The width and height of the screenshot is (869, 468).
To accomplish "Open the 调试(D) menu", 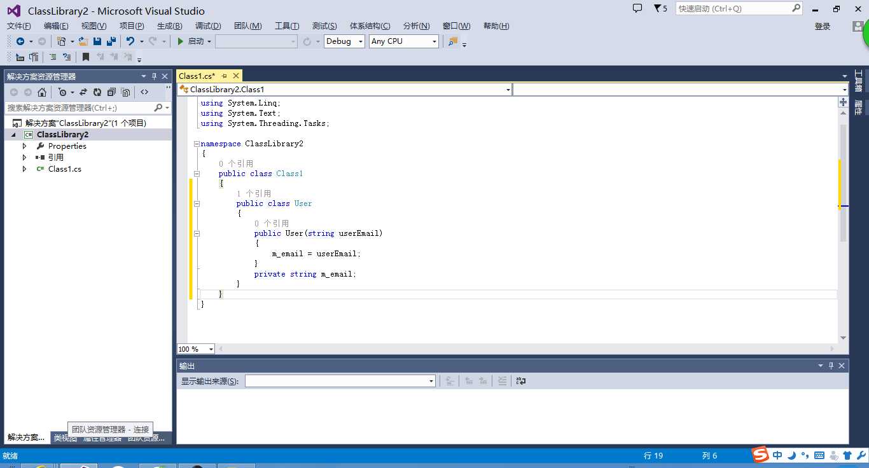I will [208, 26].
